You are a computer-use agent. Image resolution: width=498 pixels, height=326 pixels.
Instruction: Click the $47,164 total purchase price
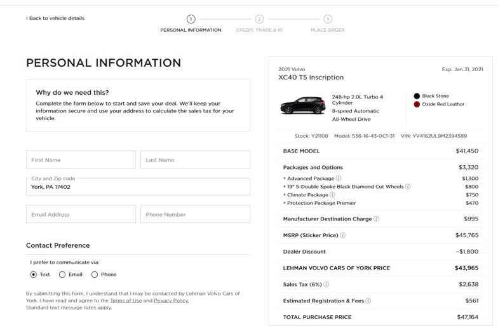(468, 317)
